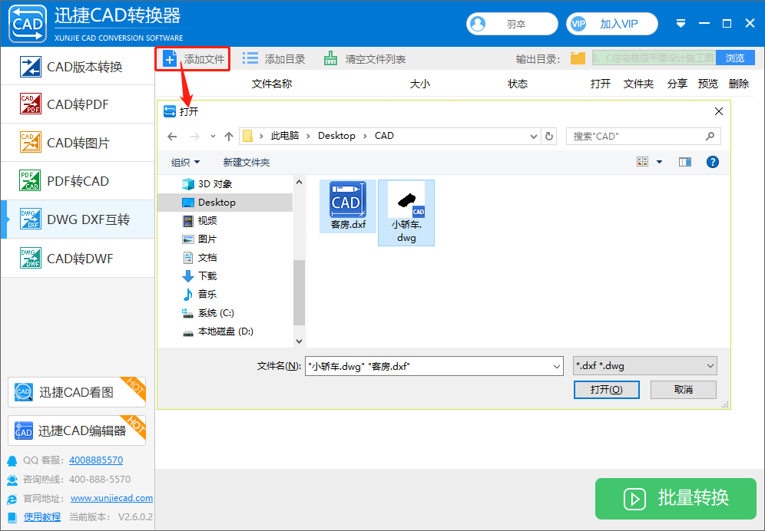Open 迅捷CAD编辑器 from the sidebar

[x=69, y=430]
